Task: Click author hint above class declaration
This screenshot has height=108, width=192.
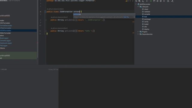Action: pyautogui.click(x=55, y=9)
